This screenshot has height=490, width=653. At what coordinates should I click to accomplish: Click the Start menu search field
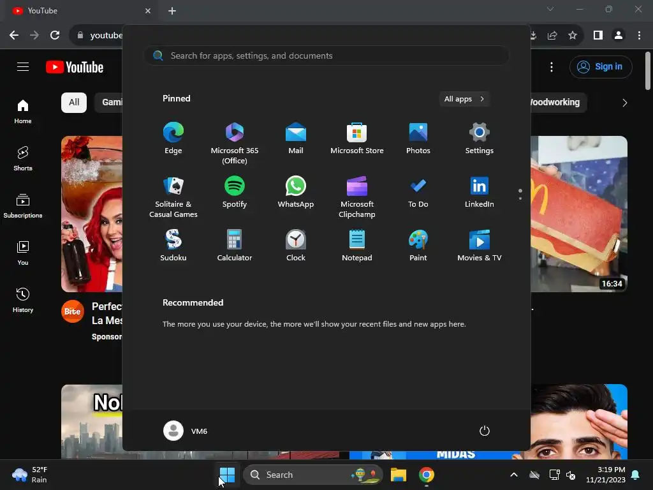pyautogui.click(x=326, y=56)
